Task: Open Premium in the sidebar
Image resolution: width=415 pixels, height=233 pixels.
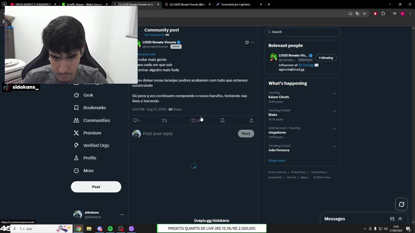Action: click(88, 133)
